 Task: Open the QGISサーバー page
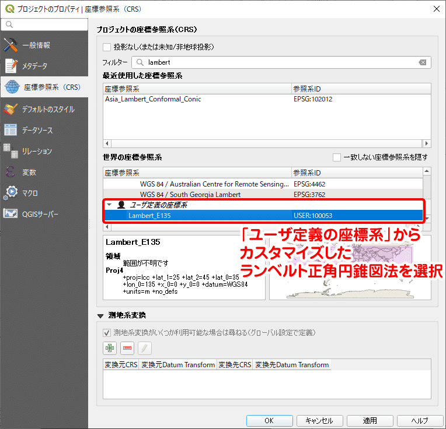(44, 214)
